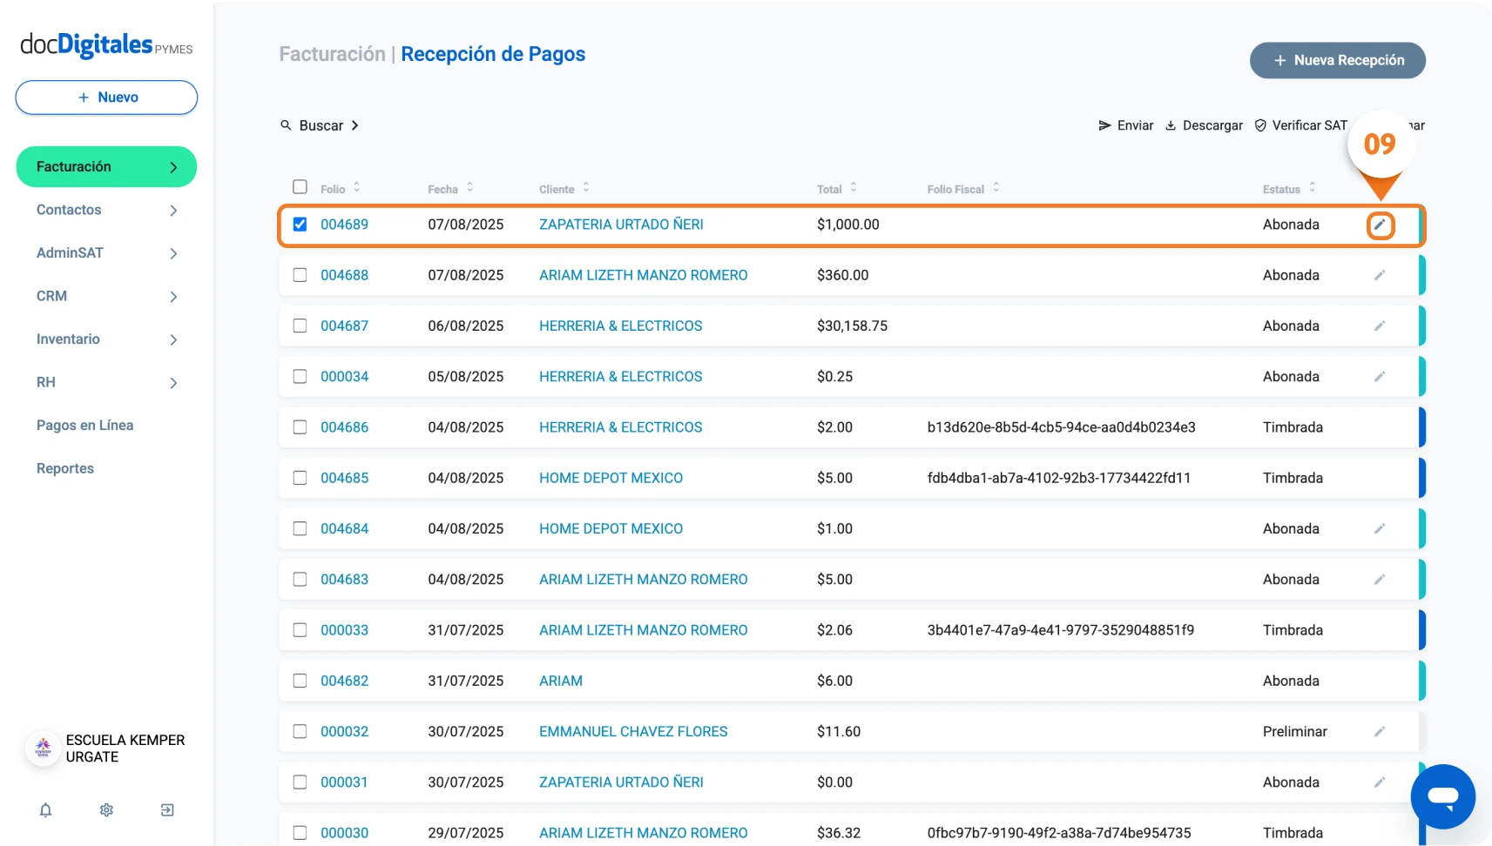The width and height of the screenshot is (1492, 846).
Task: Click the Verificar SAT label
Action: click(x=1309, y=125)
